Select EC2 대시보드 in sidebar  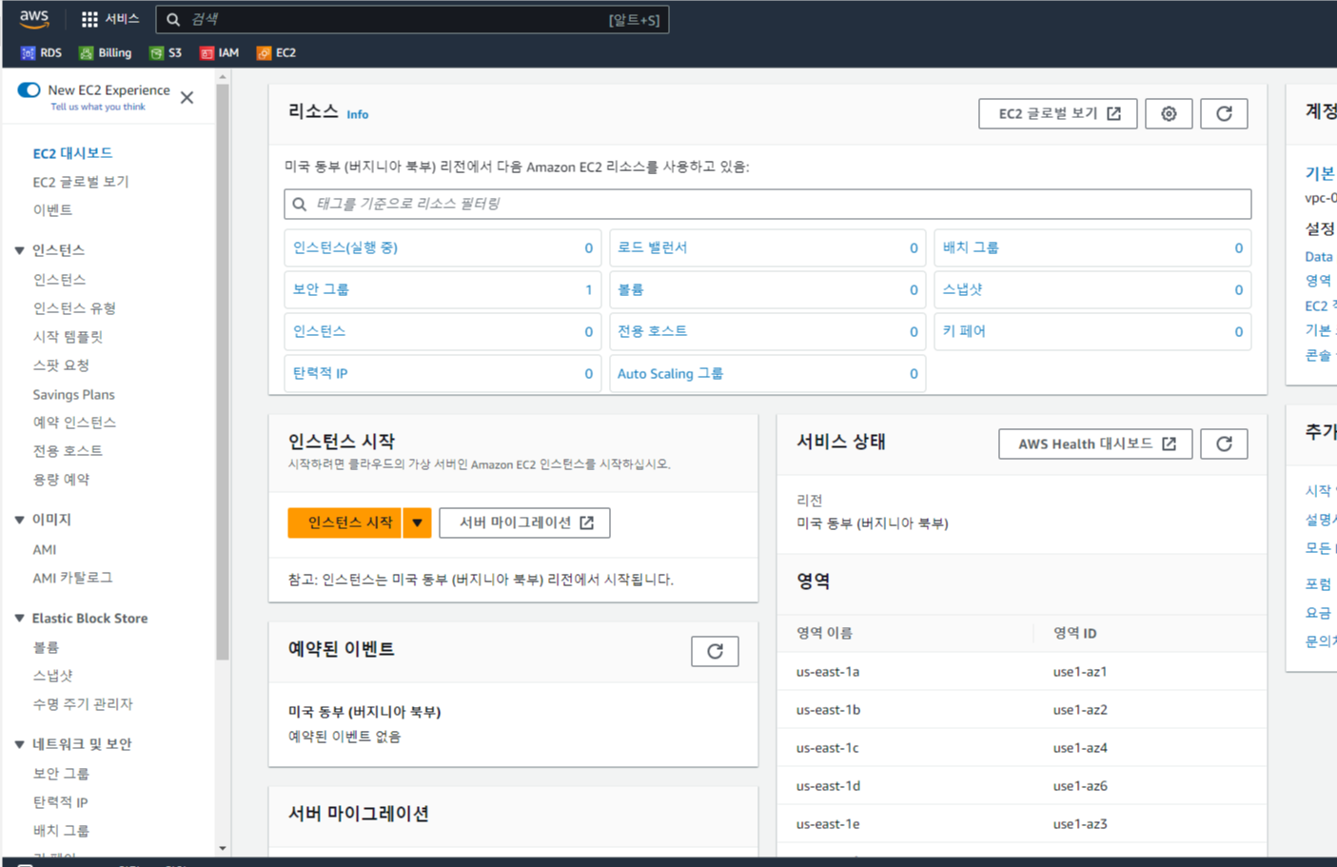pos(72,153)
